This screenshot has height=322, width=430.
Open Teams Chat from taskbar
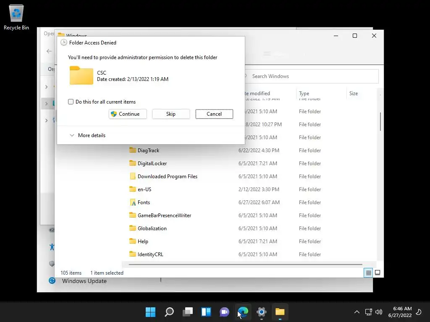(224, 312)
